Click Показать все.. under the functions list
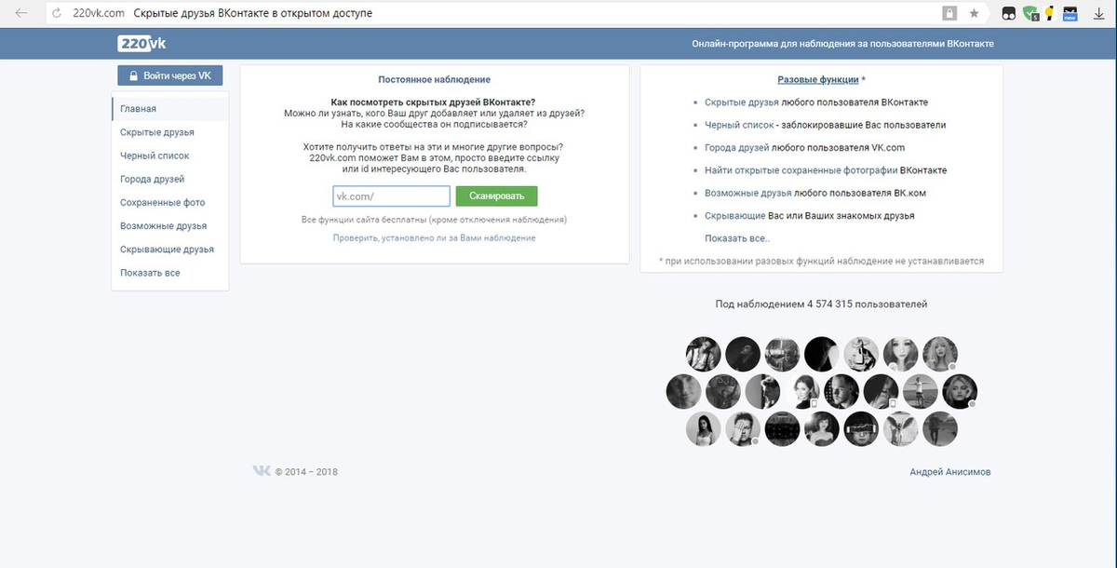This screenshot has height=568, width=1117. 737,238
